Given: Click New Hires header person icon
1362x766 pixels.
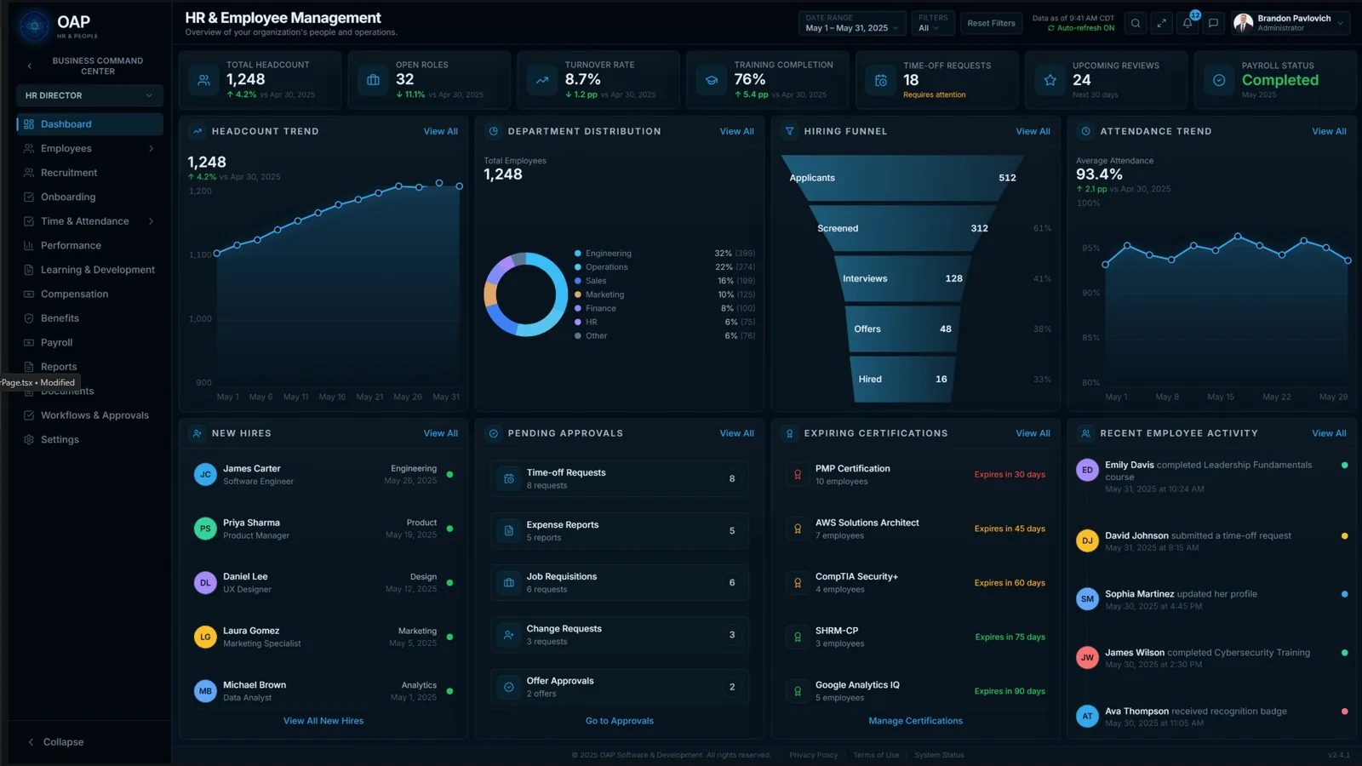Looking at the screenshot, I should [x=197, y=434].
